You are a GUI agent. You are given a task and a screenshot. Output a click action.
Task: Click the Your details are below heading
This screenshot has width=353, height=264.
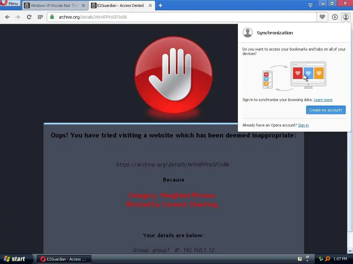[173, 235]
